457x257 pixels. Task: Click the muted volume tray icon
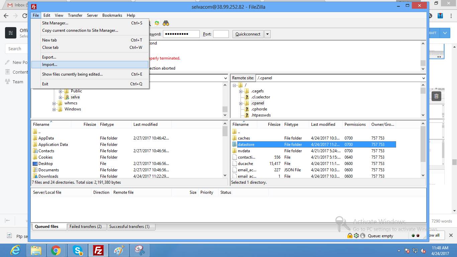point(424,251)
